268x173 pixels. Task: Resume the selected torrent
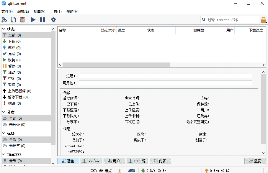33,19
